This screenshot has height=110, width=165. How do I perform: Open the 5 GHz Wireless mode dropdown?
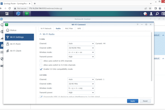tap(81, 52)
